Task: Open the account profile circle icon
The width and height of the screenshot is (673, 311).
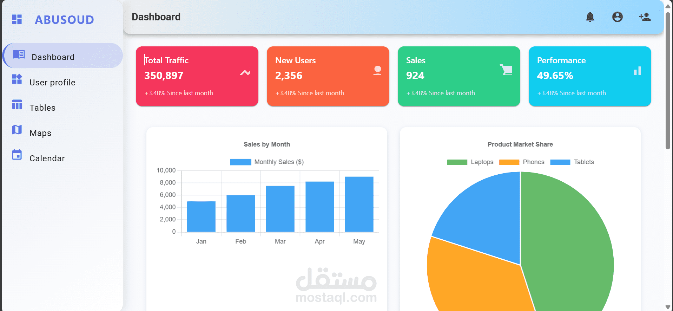Action: click(618, 17)
